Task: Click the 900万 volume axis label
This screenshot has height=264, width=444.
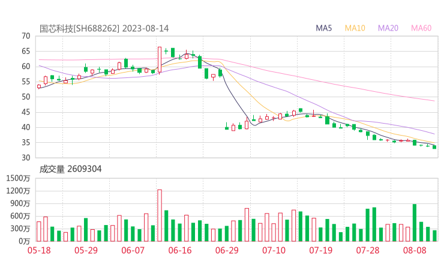Action: pyautogui.click(x=20, y=203)
